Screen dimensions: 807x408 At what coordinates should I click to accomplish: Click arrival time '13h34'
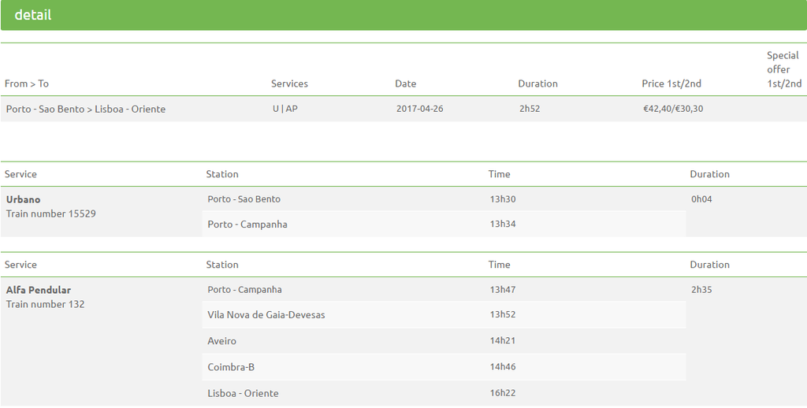(x=502, y=224)
